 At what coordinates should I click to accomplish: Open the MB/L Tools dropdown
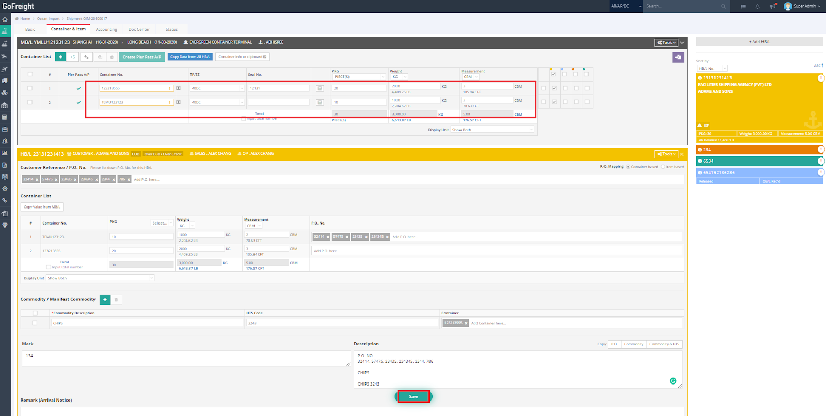click(666, 42)
